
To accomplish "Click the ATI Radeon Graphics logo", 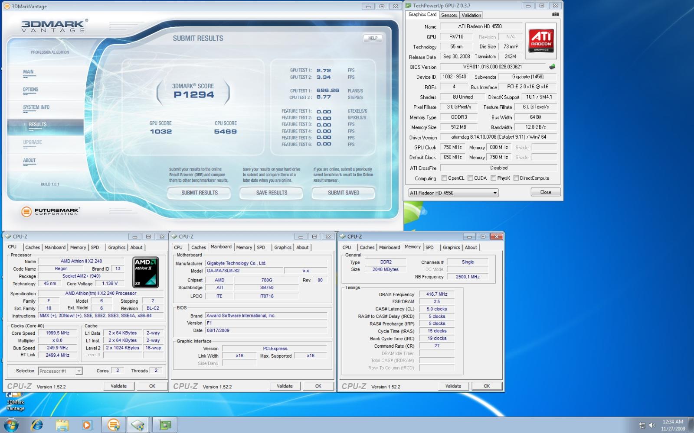I will pyautogui.click(x=541, y=41).
